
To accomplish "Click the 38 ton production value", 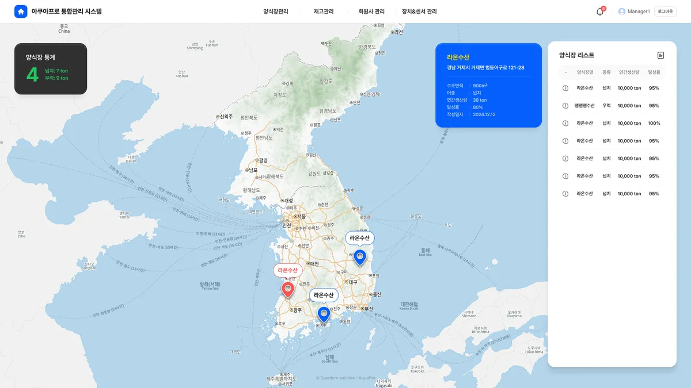I will pos(480,100).
